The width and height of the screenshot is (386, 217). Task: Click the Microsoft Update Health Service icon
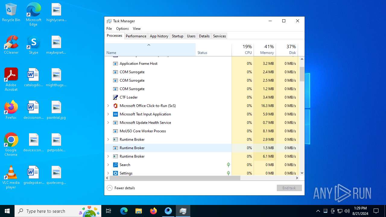coord(115,123)
